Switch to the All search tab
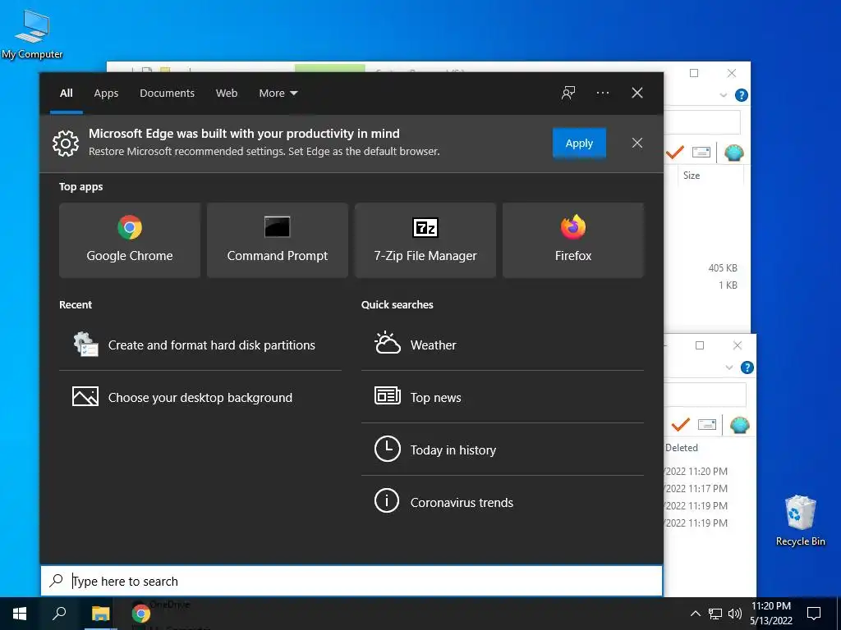Screen dimensions: 841x630 tap(67, 94)
